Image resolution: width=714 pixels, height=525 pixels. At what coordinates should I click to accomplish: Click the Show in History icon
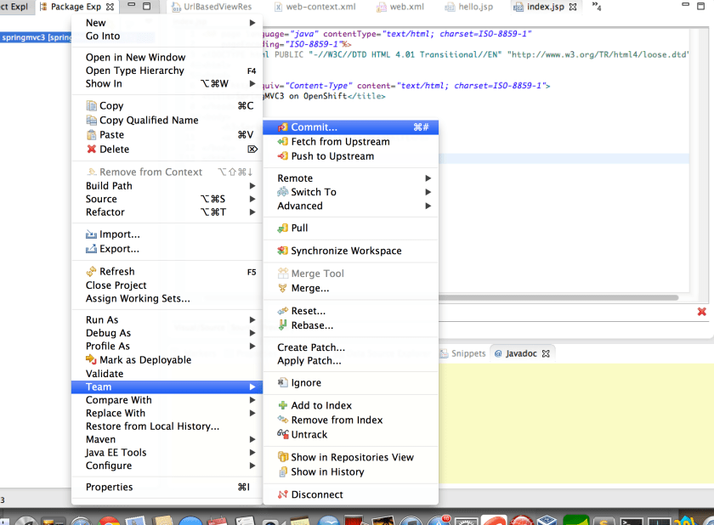[x=283, y=472]
